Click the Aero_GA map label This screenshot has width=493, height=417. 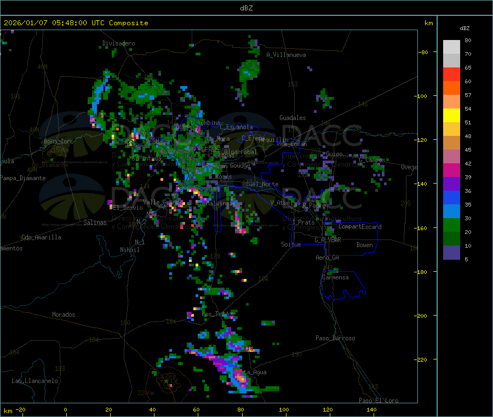coord(327,258)
